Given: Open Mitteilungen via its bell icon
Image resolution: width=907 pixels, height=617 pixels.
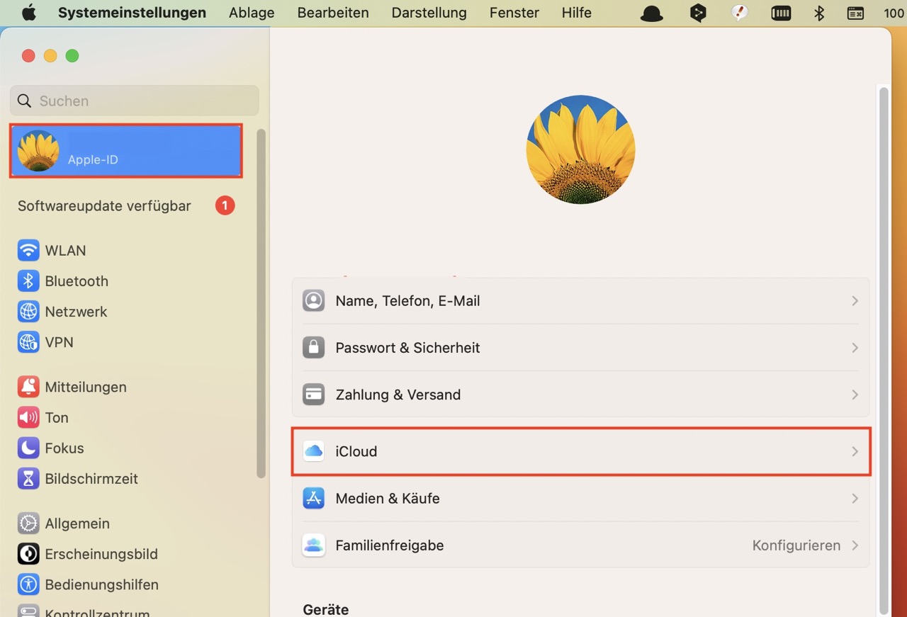Looking at the screenshot, I should coord(28,387).
